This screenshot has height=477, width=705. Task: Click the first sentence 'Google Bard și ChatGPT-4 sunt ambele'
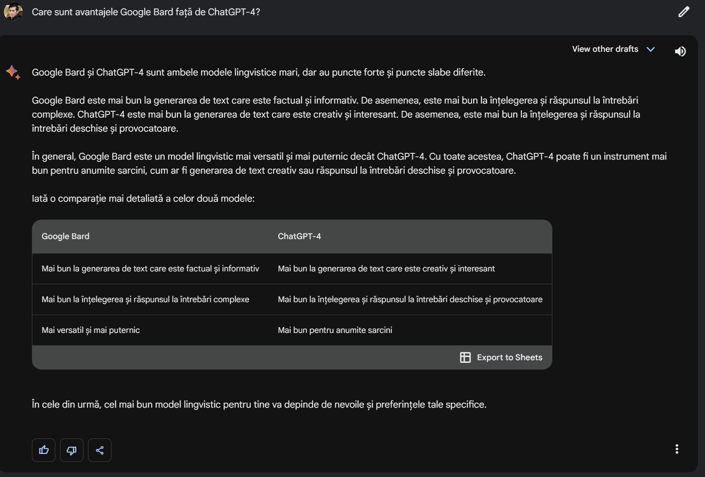pyautogui.click(x=259, y=72)
